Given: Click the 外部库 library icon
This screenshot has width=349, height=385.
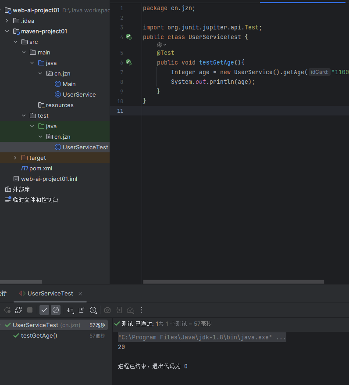Looking at the screenshot, I should point(8,189).
